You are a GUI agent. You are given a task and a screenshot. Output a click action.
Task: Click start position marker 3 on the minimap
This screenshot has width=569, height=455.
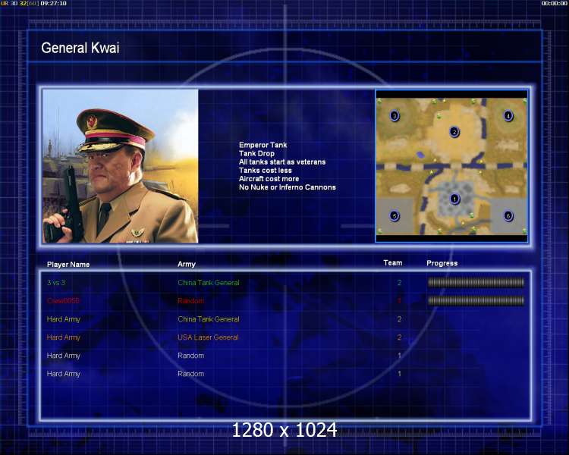point(395,116)
